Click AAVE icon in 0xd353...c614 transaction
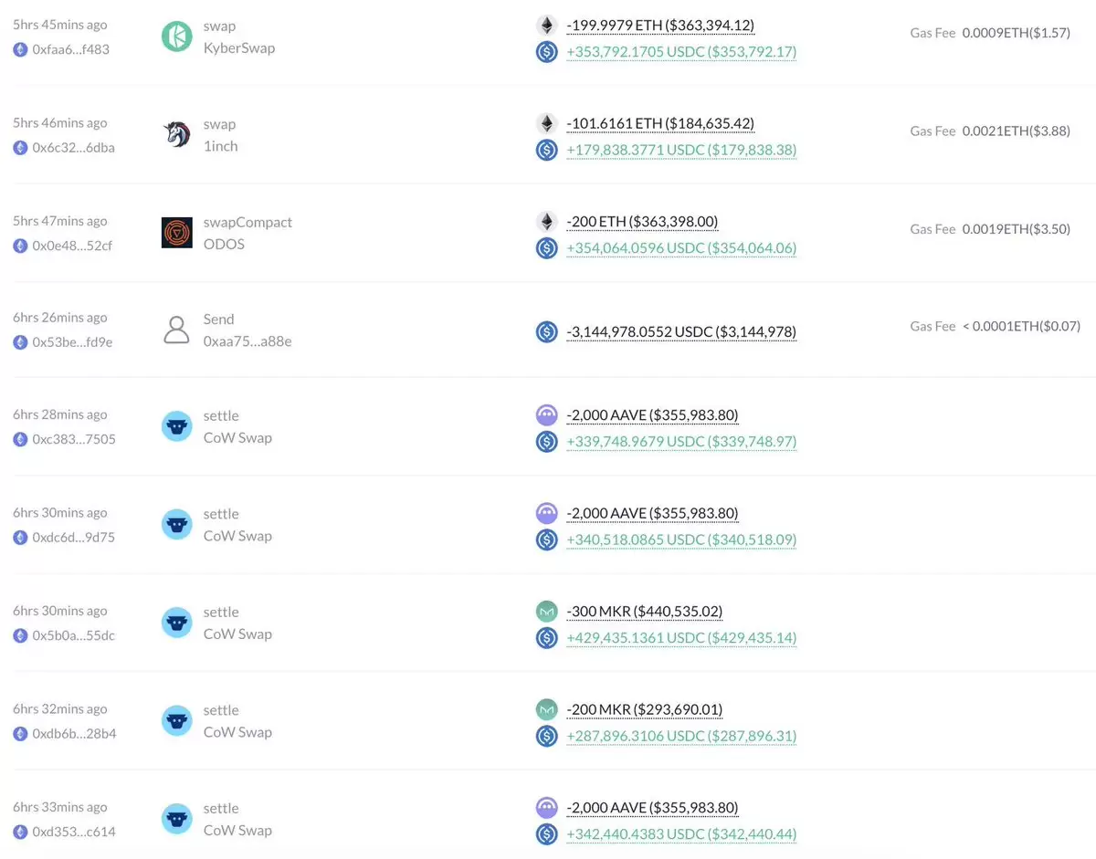This screenshot has width=1096, height=859. tap(546, 808)
